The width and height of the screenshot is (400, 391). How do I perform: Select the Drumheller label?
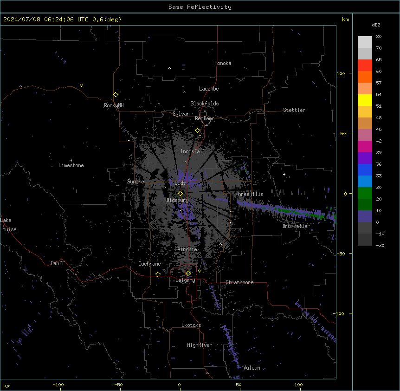[x=296, y=226]
